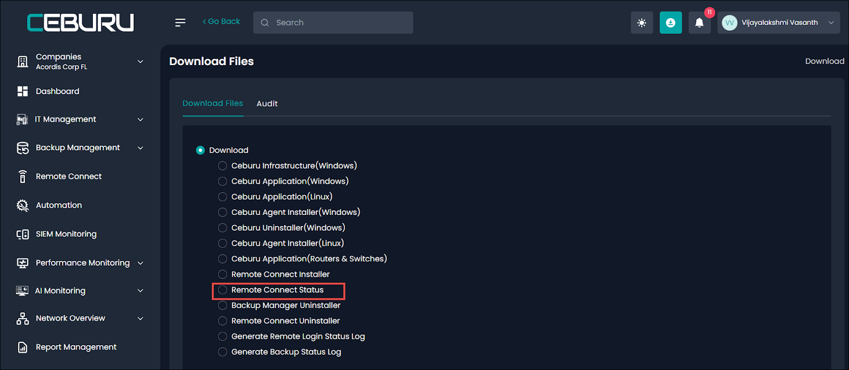Click the search magnifier icon
Image resolution: width=849 pixels, height=370 pixels.
pyautogui.click(x=265, y=23)
